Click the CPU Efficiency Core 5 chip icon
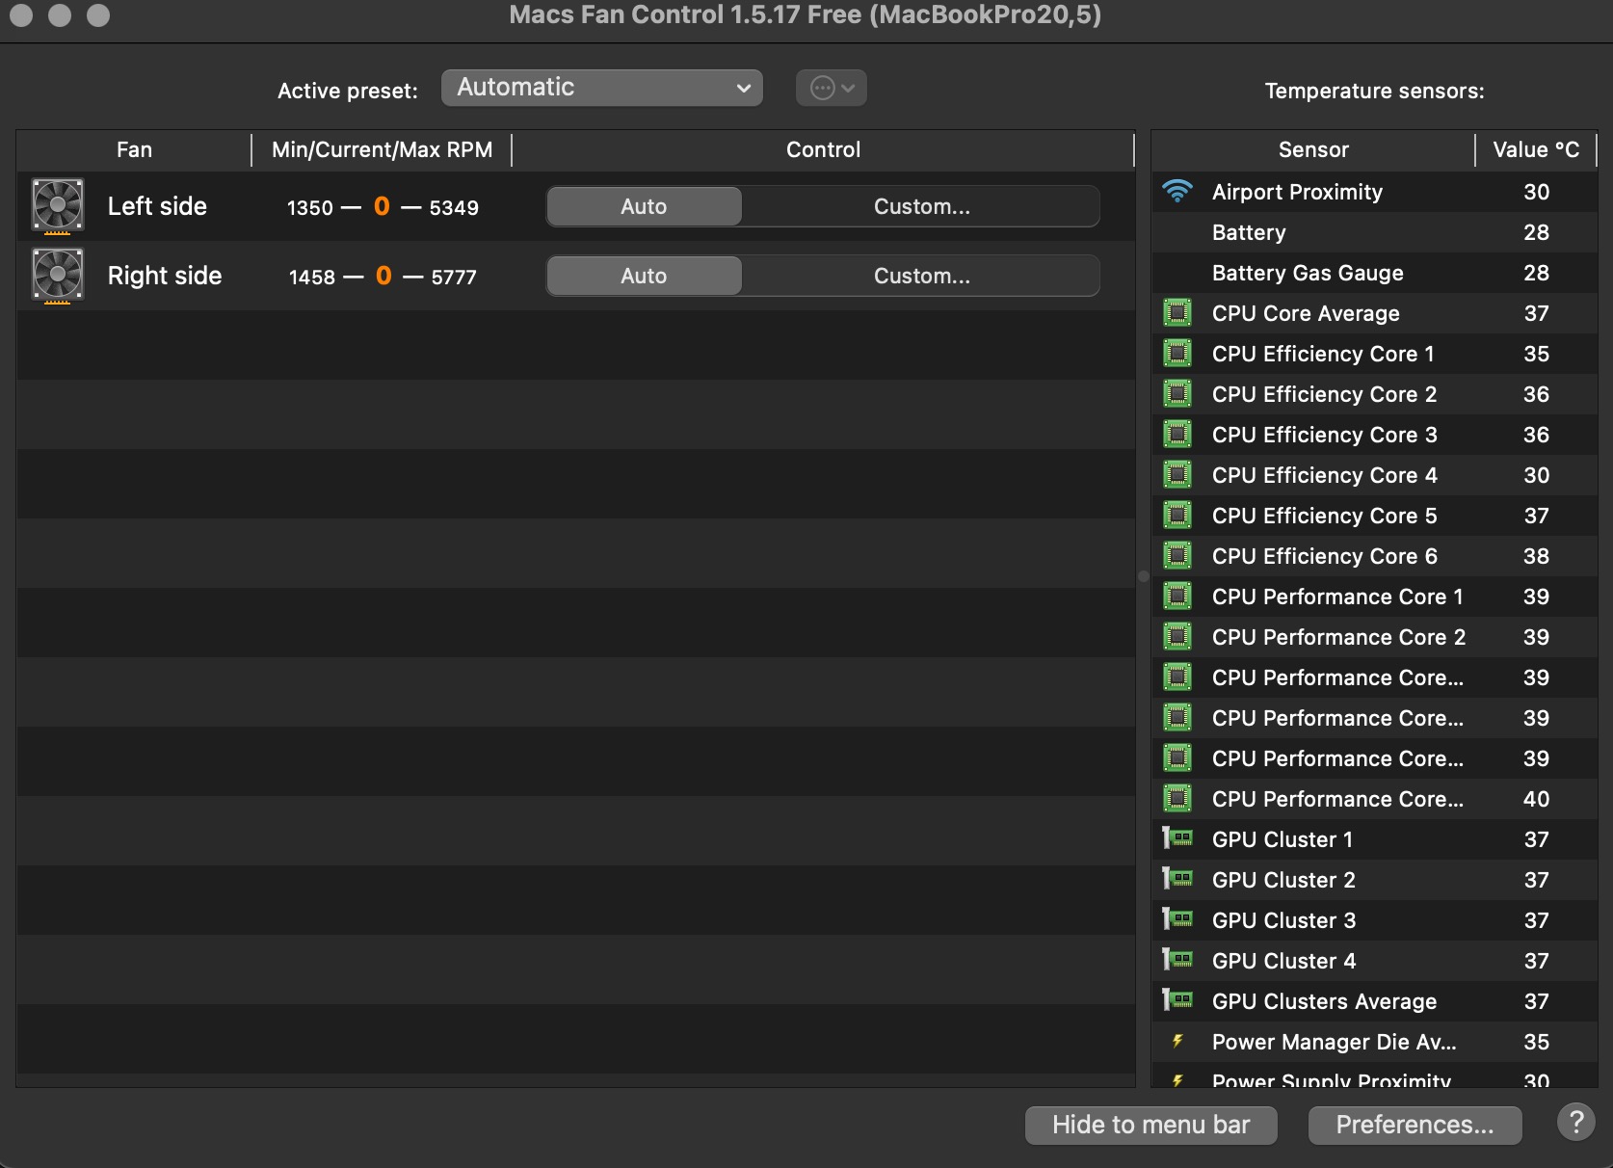Viewport: 1613px width, 1168px height. (1177, 515)
